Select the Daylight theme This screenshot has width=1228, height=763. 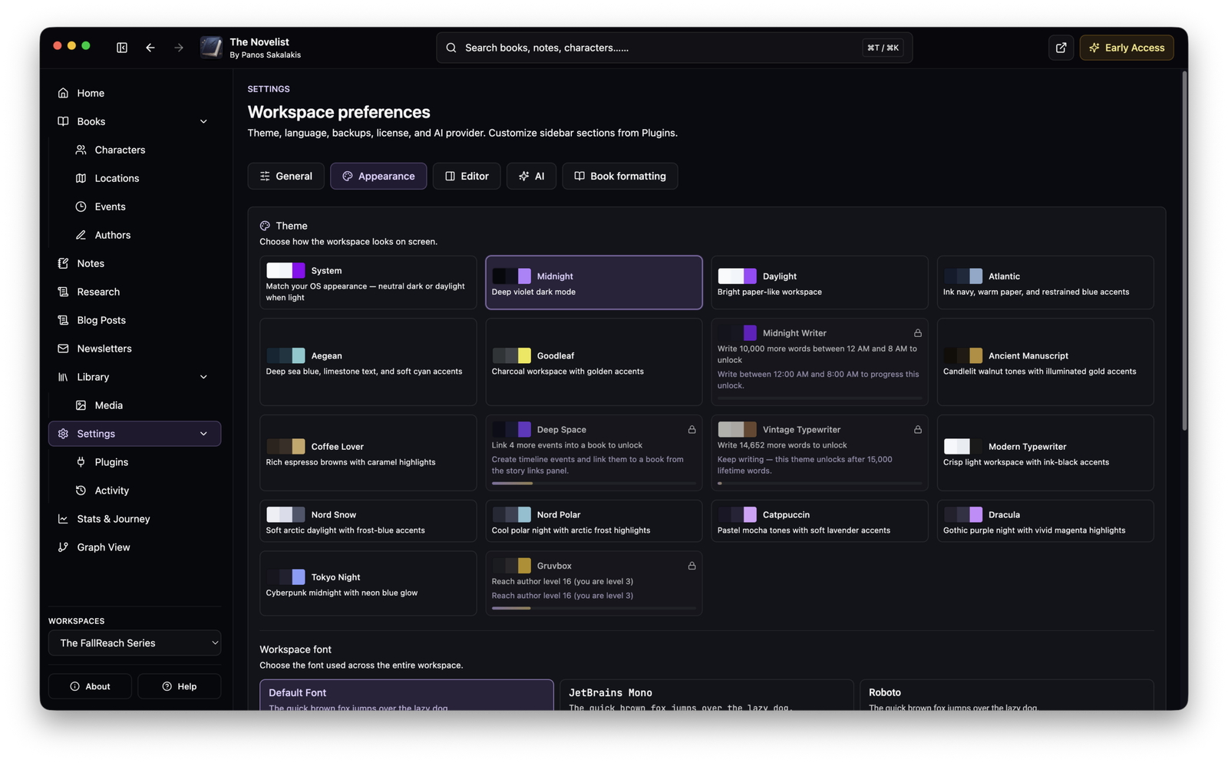[819, 282]
